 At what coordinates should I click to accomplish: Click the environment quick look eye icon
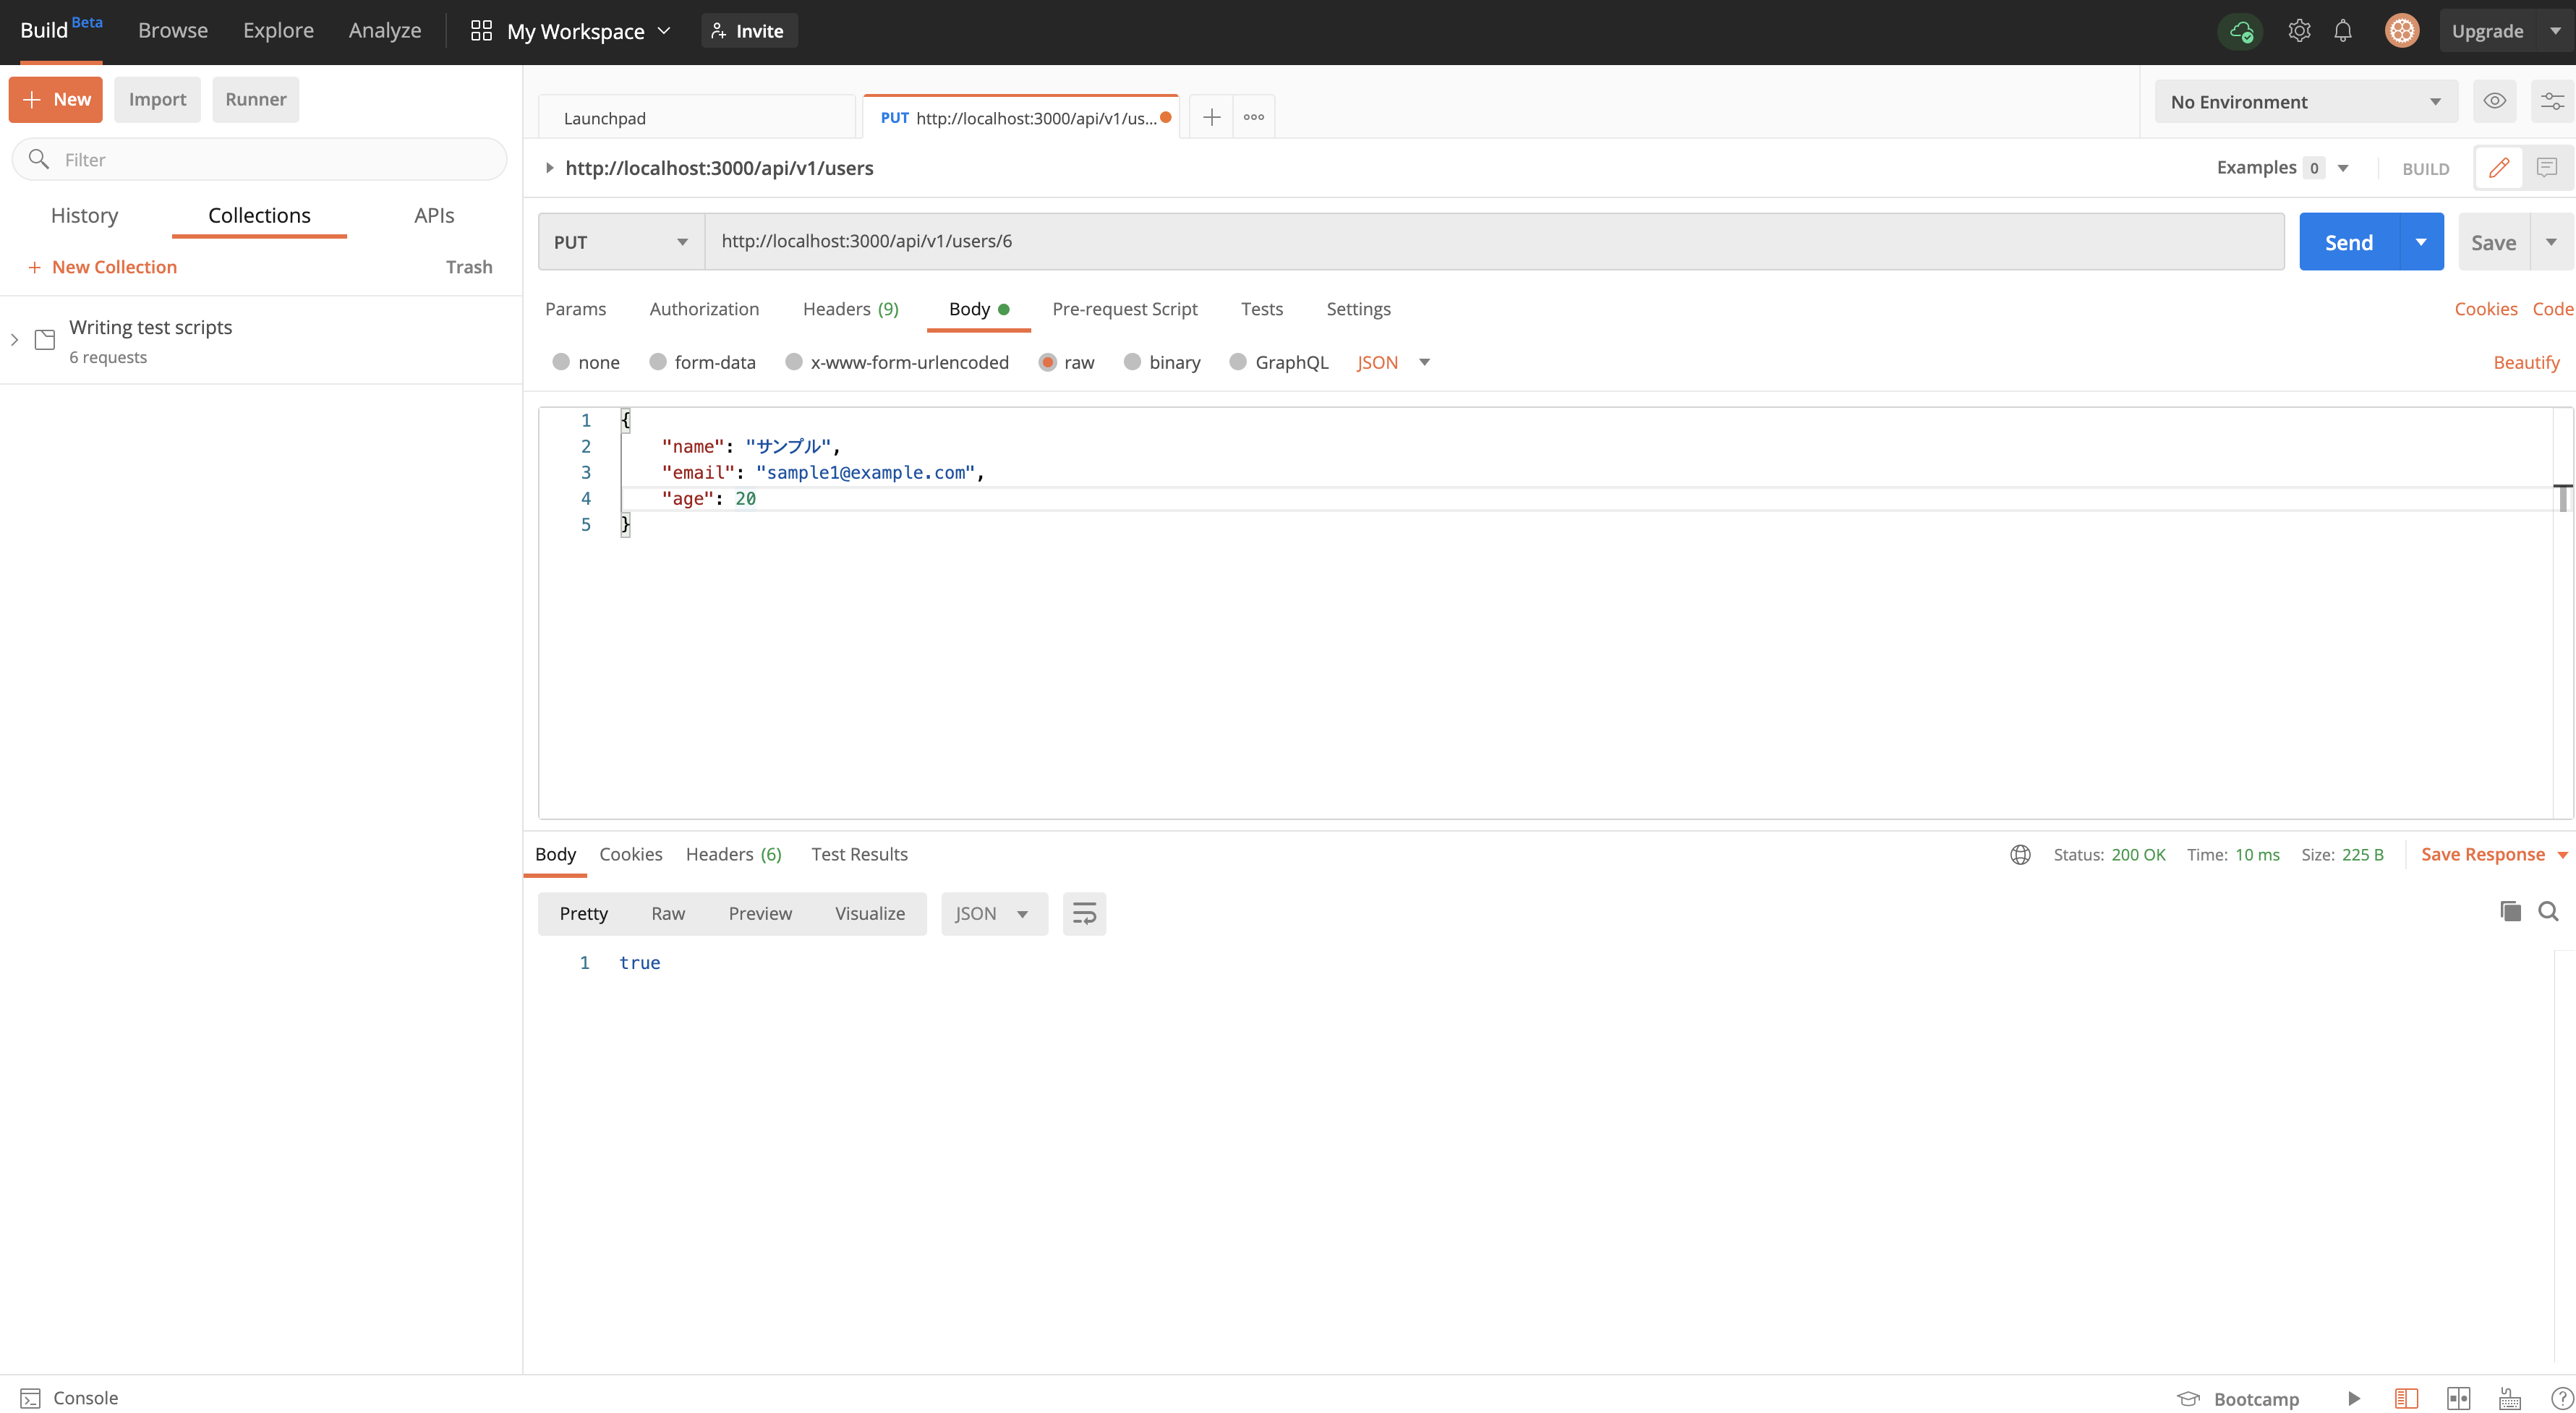tap(2494, 101)
